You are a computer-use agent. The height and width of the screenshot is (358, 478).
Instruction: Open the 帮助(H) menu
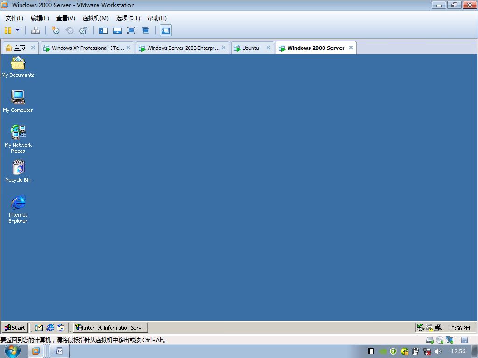click(x=157, y=18)
